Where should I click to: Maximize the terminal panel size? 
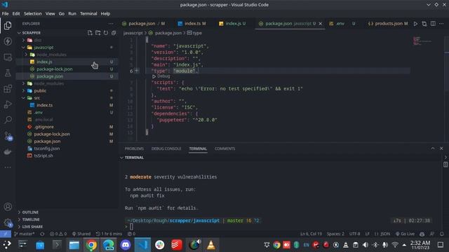point(433,148)
